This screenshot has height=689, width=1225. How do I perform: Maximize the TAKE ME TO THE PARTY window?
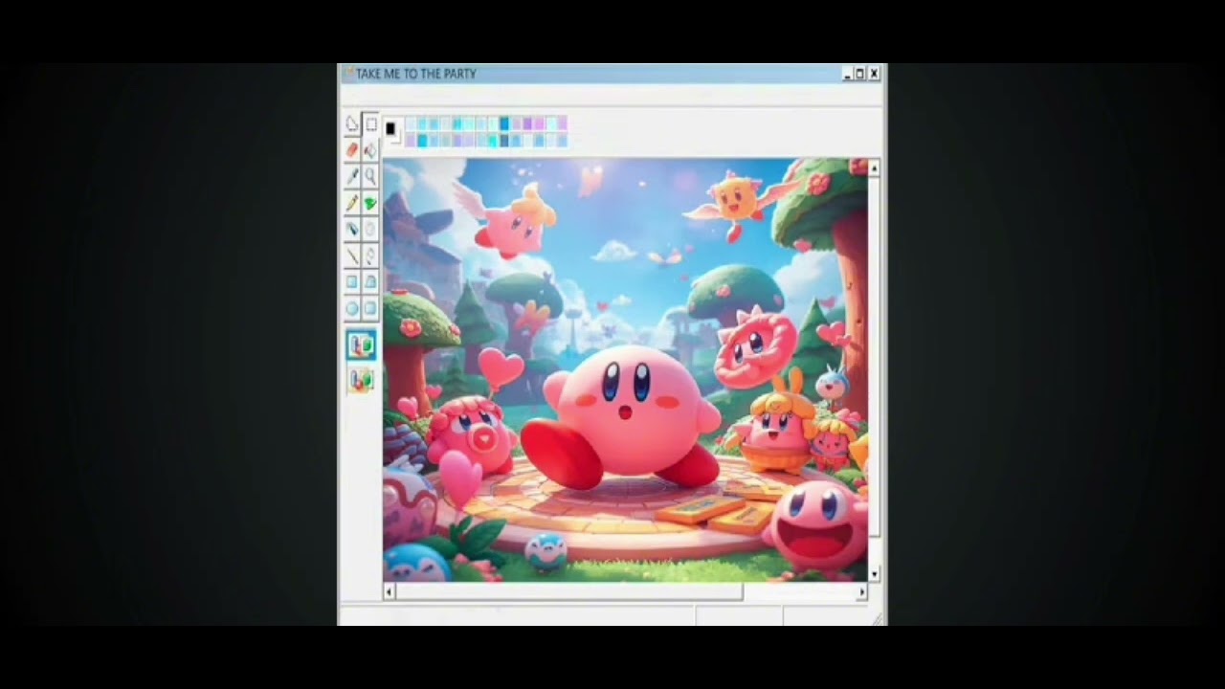(x=859, y=74)
